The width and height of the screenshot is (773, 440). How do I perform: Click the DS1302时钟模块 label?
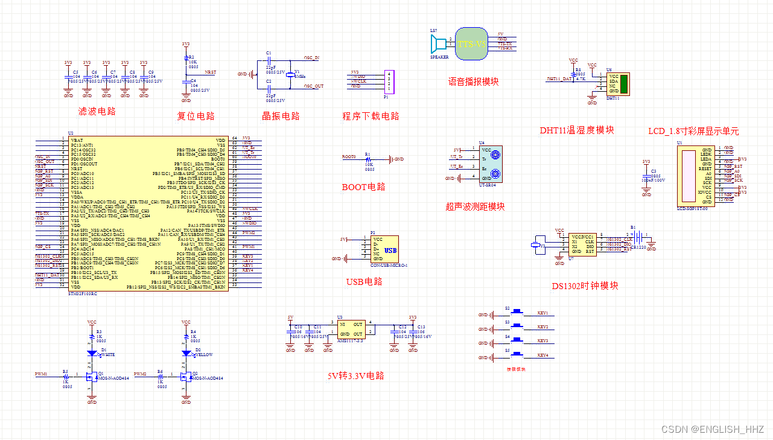tap(585, 286)
